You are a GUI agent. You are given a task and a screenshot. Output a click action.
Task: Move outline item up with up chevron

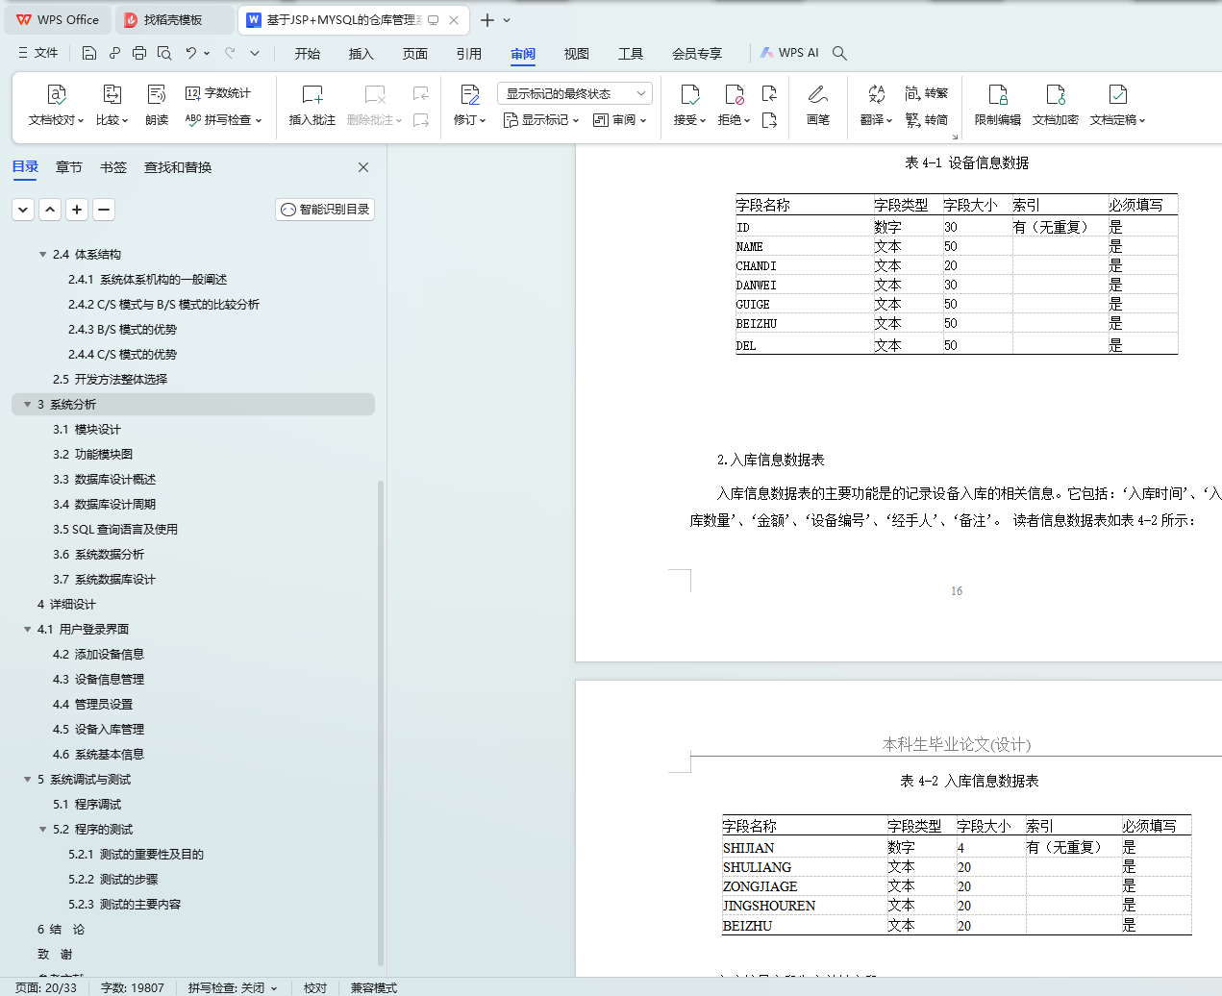click(51, 210)
